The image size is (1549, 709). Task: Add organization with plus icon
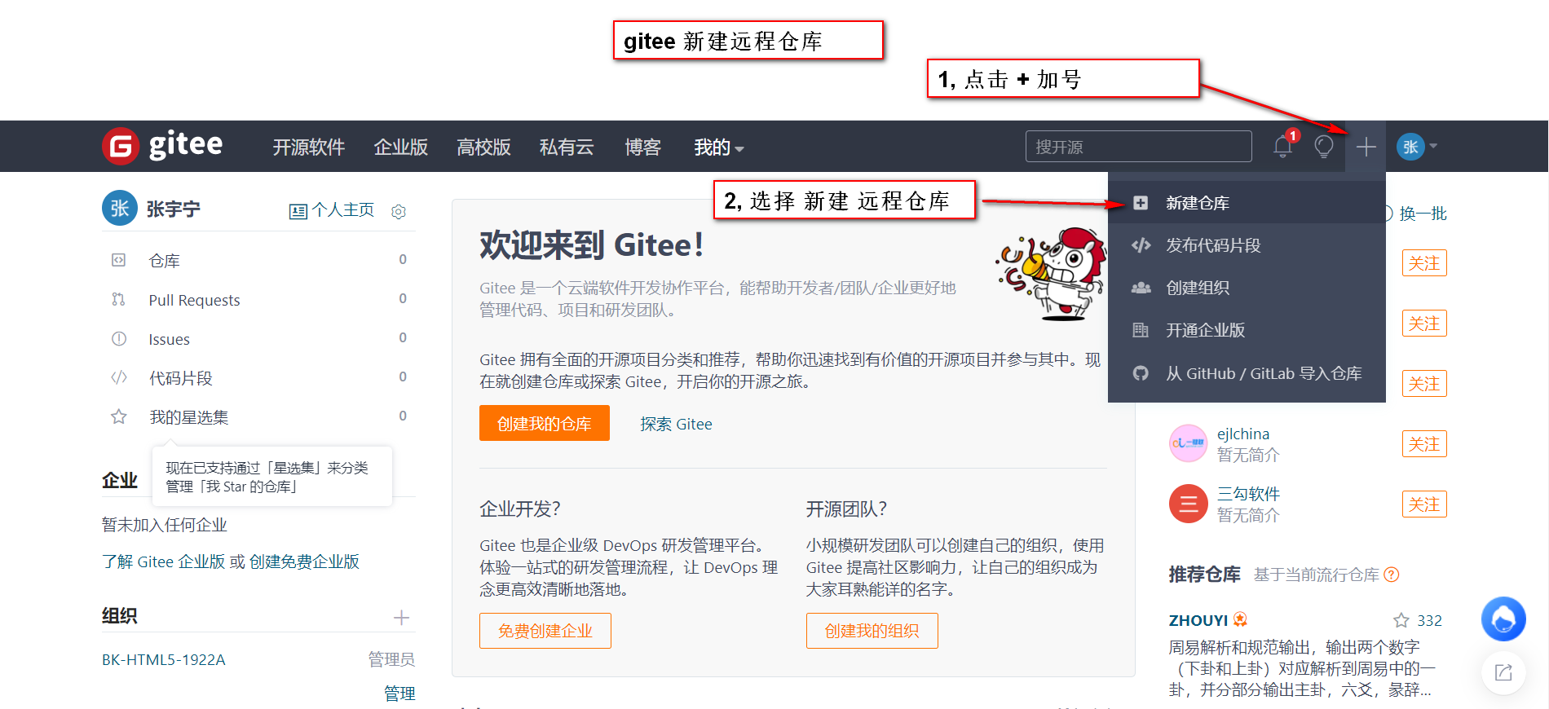(401, 617)
